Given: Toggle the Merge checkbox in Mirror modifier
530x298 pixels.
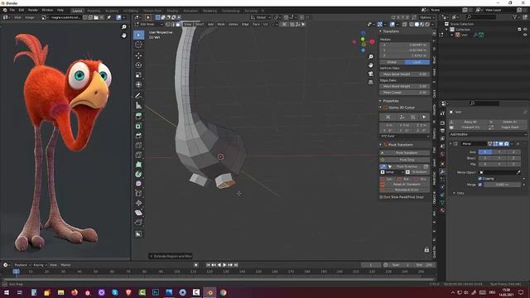Looking at the screenshot, I should tap(480, 185).
